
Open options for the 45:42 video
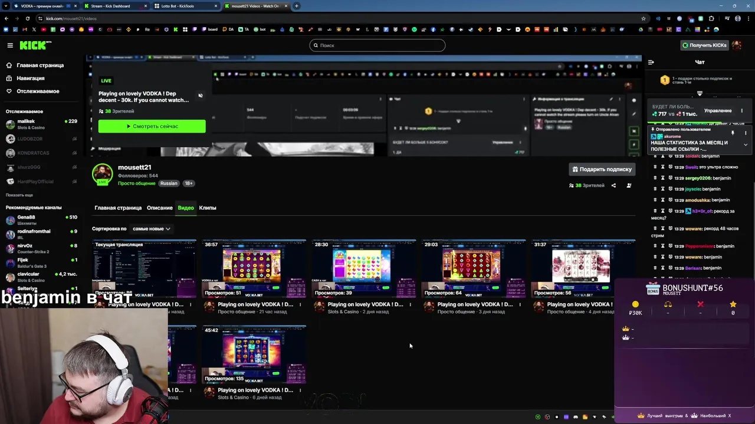point(300,390)
